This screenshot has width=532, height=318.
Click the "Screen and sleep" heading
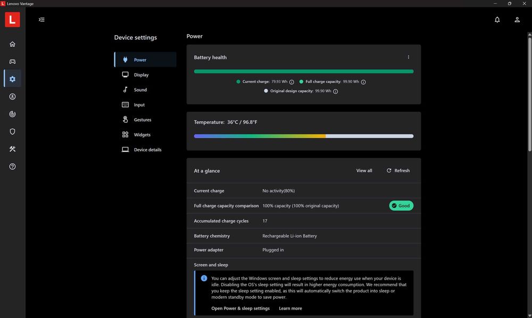coord(211,265)
